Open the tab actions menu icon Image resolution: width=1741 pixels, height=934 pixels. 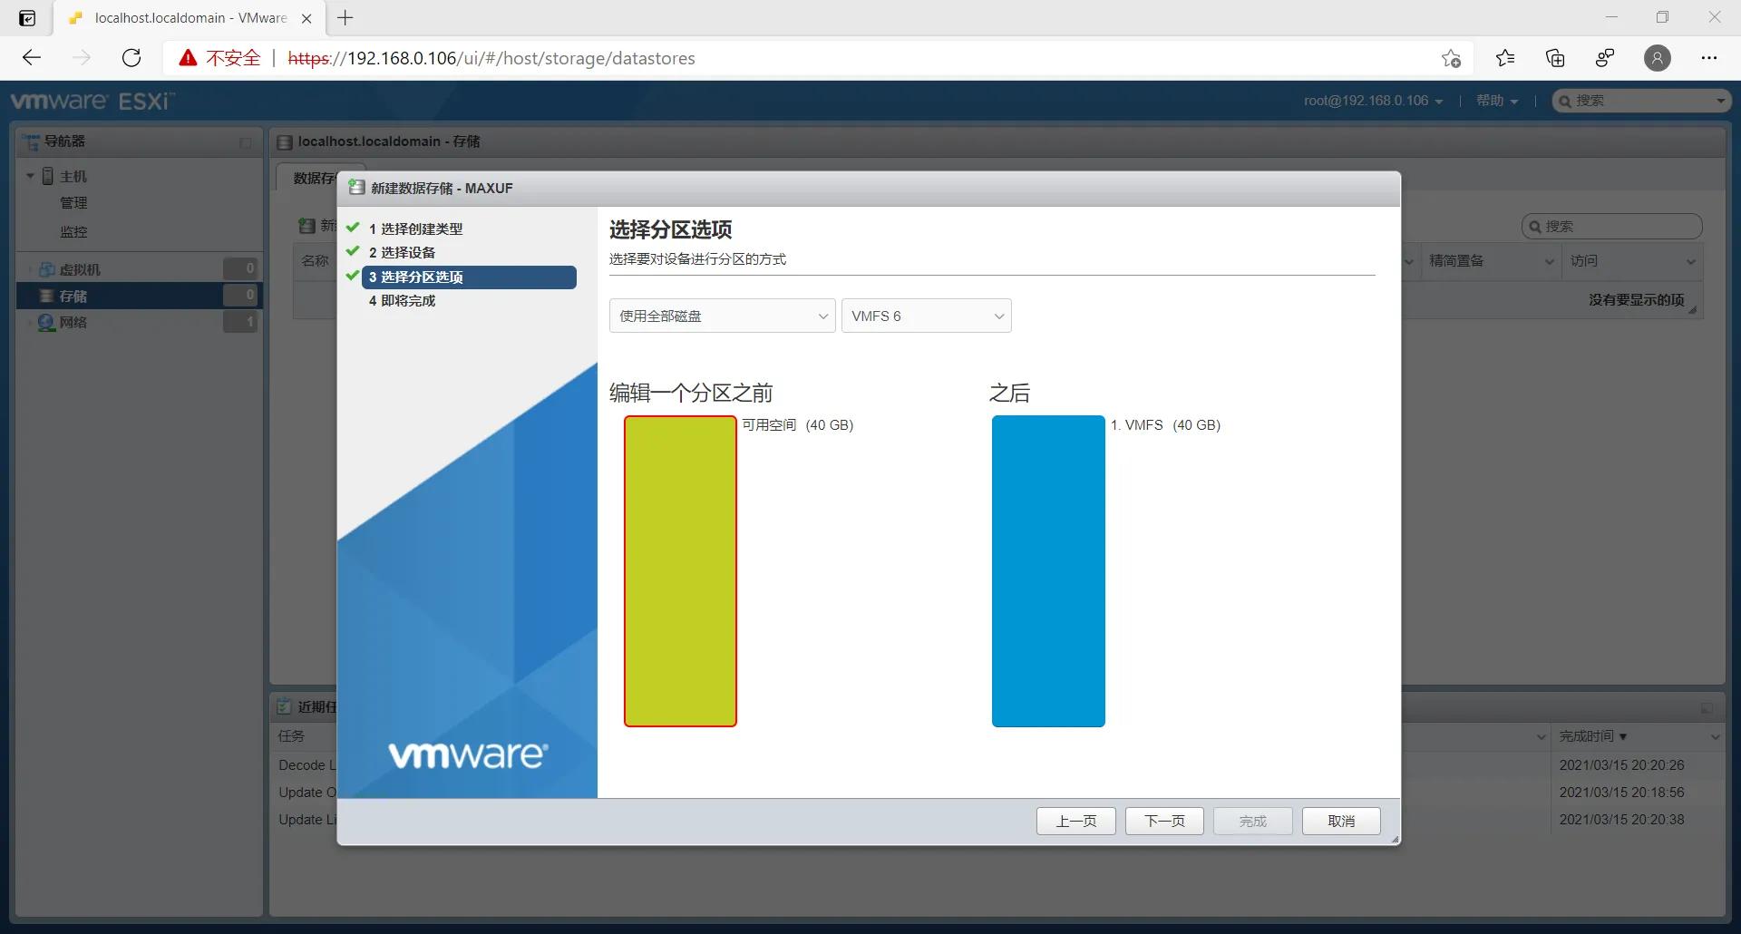(27, 17)
